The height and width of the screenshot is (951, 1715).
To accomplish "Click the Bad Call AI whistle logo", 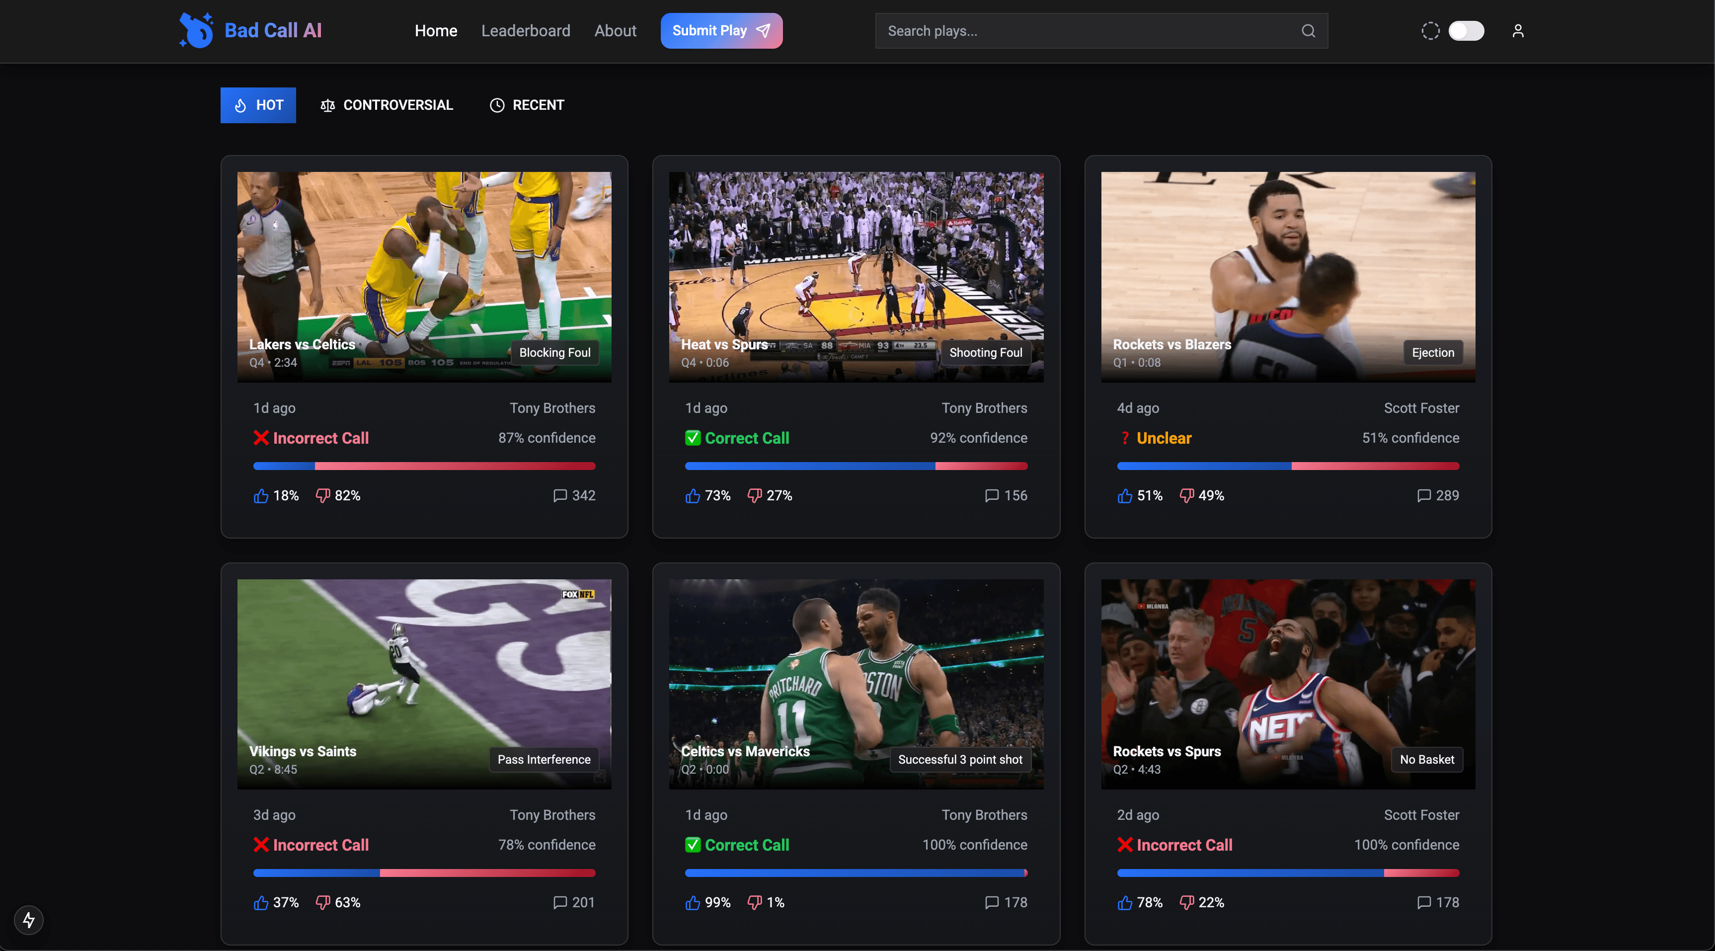I will tap(196, 31).
